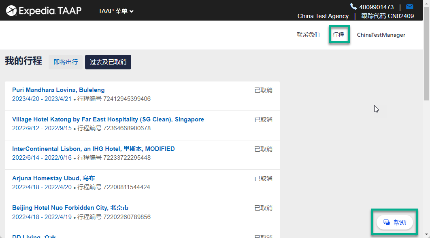Click dates 2022/6/14 - 2022/6/16
430x238 pixels.
click(42, 158)
